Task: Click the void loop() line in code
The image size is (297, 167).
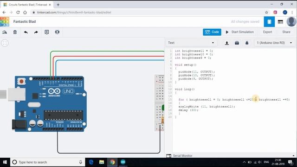Action: [x=185, y=89]
